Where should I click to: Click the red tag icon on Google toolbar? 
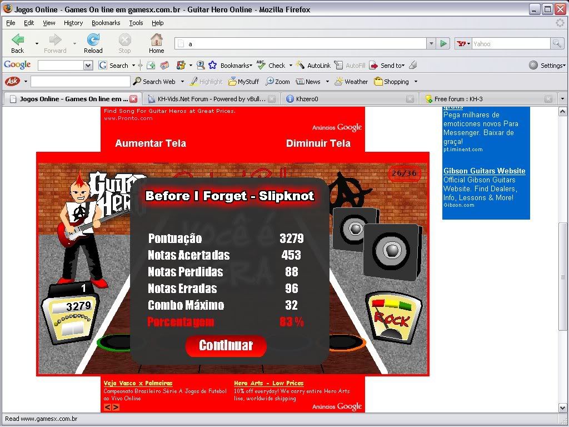tap(164, 66)
